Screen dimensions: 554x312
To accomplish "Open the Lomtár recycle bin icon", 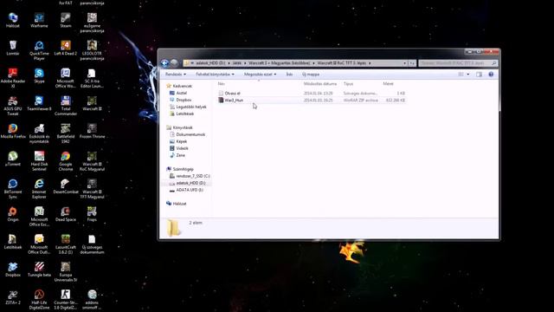I will click(x=13, y=49).
